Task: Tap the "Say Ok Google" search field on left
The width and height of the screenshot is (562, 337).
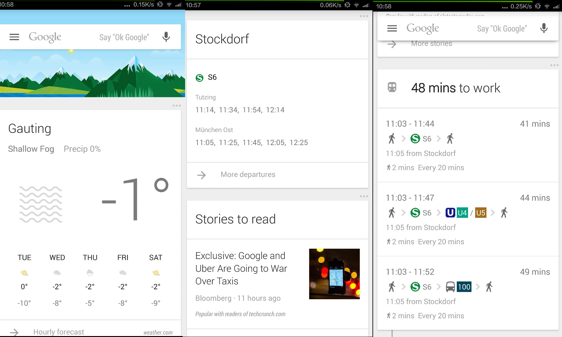Action: (124, 37)
